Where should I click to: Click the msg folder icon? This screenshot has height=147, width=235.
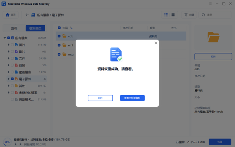(65, 54)
